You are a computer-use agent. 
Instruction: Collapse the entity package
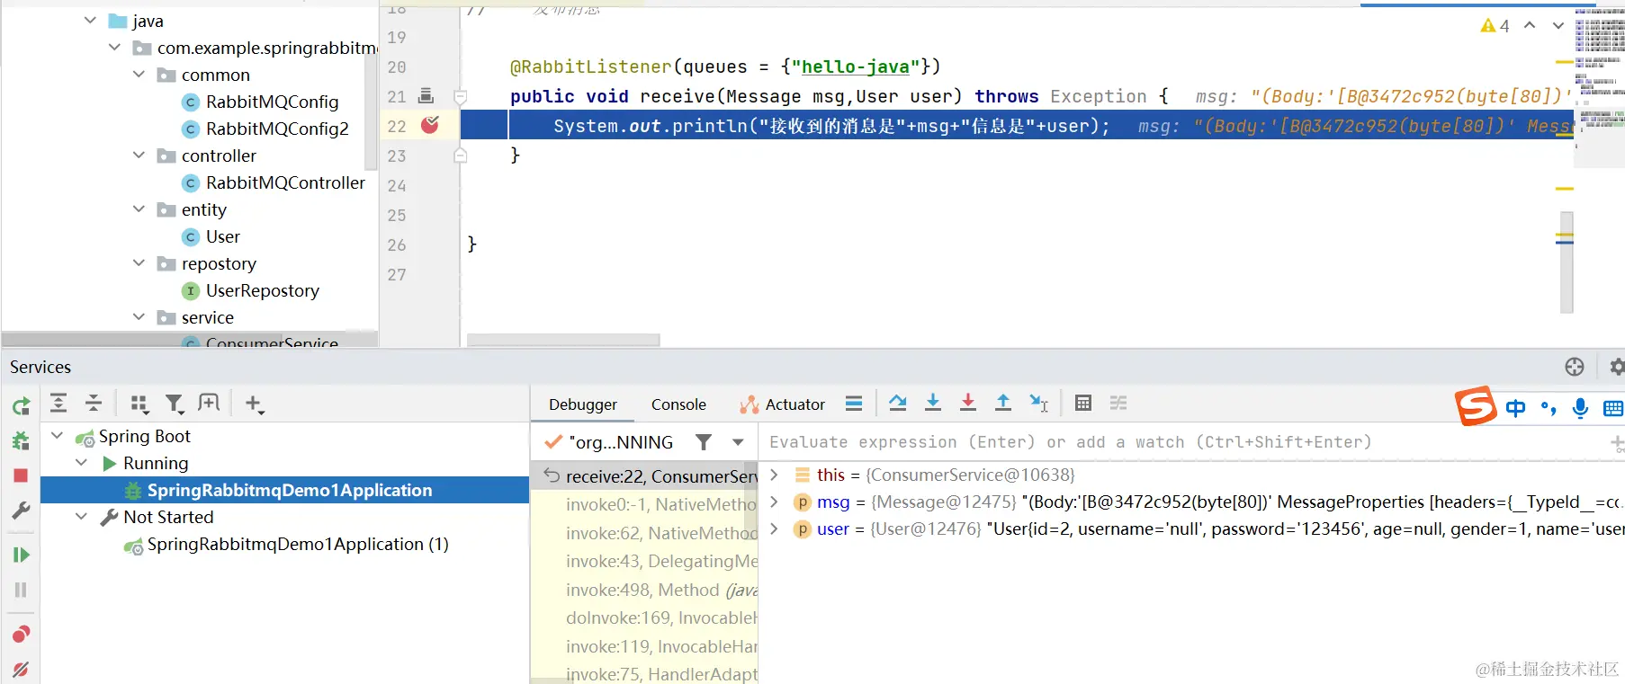(139, 209)
